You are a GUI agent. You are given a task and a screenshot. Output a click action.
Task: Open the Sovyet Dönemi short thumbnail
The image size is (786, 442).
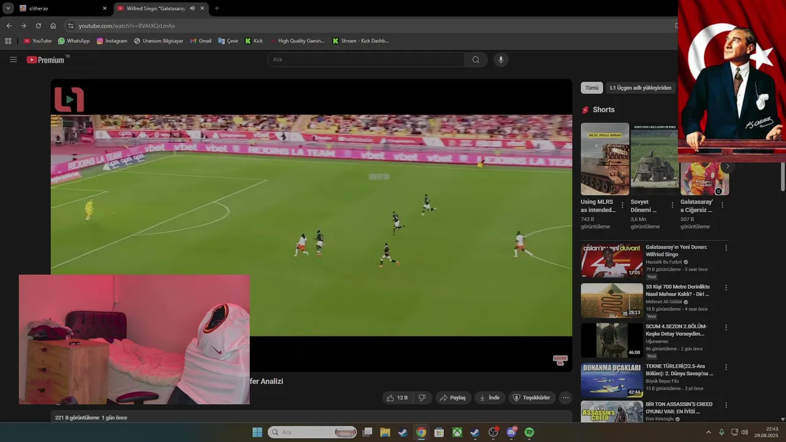[x=654, y=160]
